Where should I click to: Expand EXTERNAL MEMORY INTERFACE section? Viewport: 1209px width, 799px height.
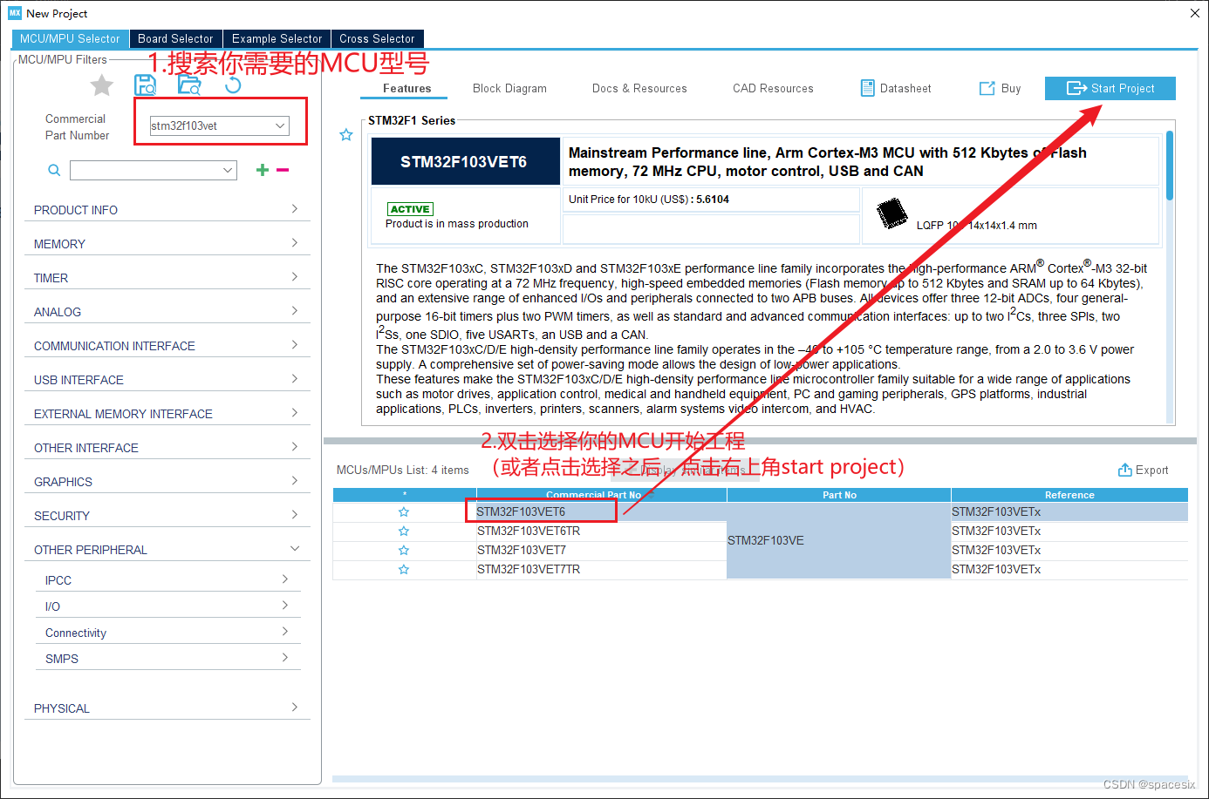click(x=167, y=414)
